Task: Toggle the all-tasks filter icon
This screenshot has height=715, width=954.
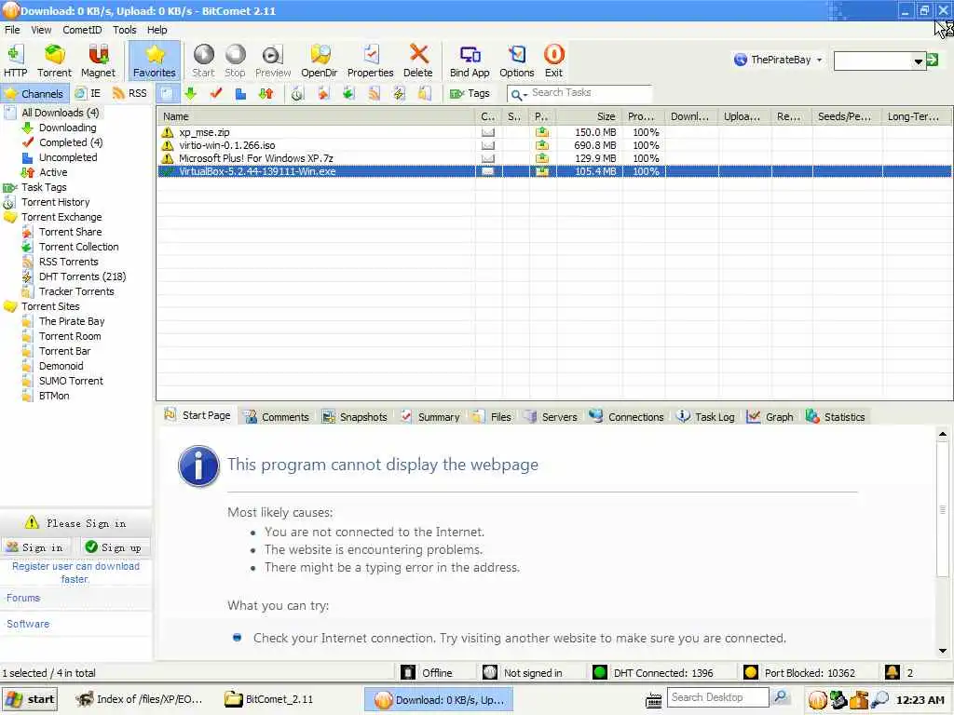Action: point(166,94)
